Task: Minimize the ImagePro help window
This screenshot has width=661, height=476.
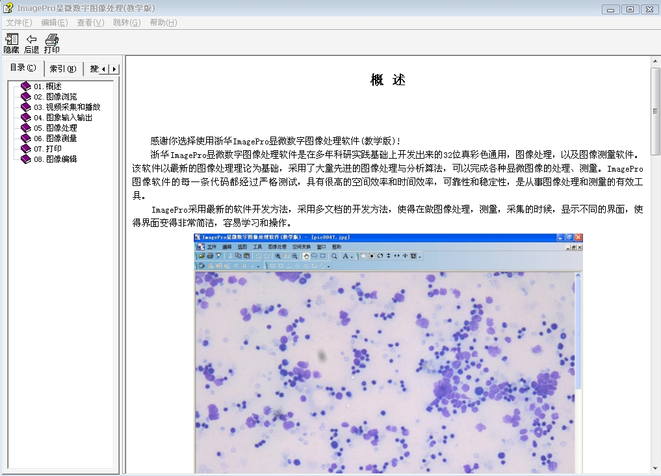Action: click(610, 9)
